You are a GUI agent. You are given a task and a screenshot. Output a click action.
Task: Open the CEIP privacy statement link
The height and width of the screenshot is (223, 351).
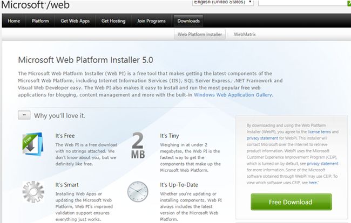click(322, 164)
